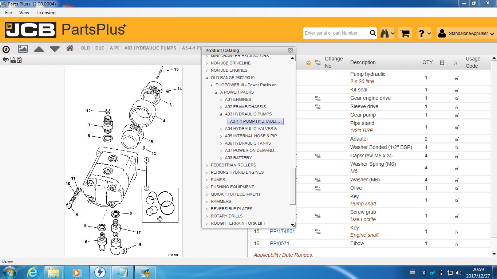Screen dimensions: 497x279
Task: Open the shopping cart
Action: pos(405,33)
